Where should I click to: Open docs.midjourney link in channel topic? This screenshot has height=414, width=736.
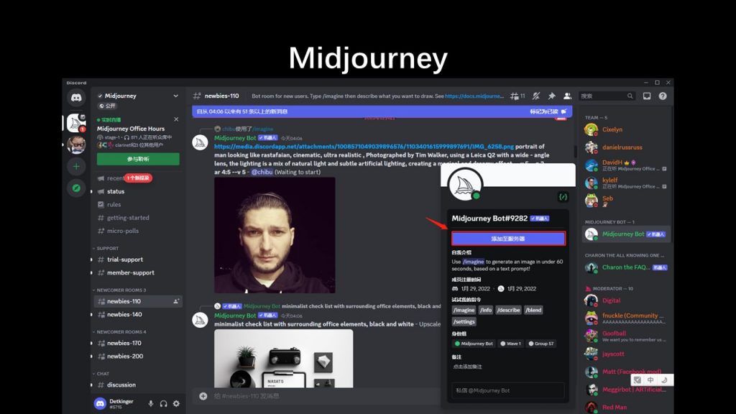(474, 96)
